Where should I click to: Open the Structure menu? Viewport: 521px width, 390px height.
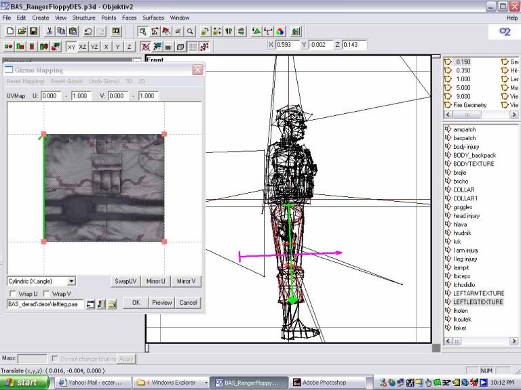[x=83, y=18]
